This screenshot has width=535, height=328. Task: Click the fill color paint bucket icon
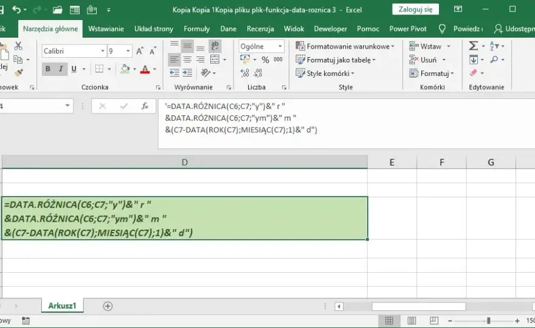tap(125, 69)
